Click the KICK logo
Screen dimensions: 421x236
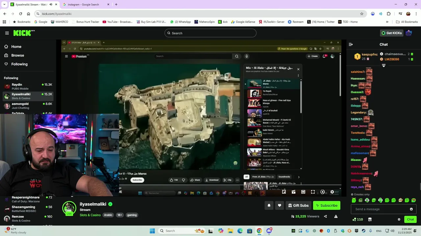(24, 33)
